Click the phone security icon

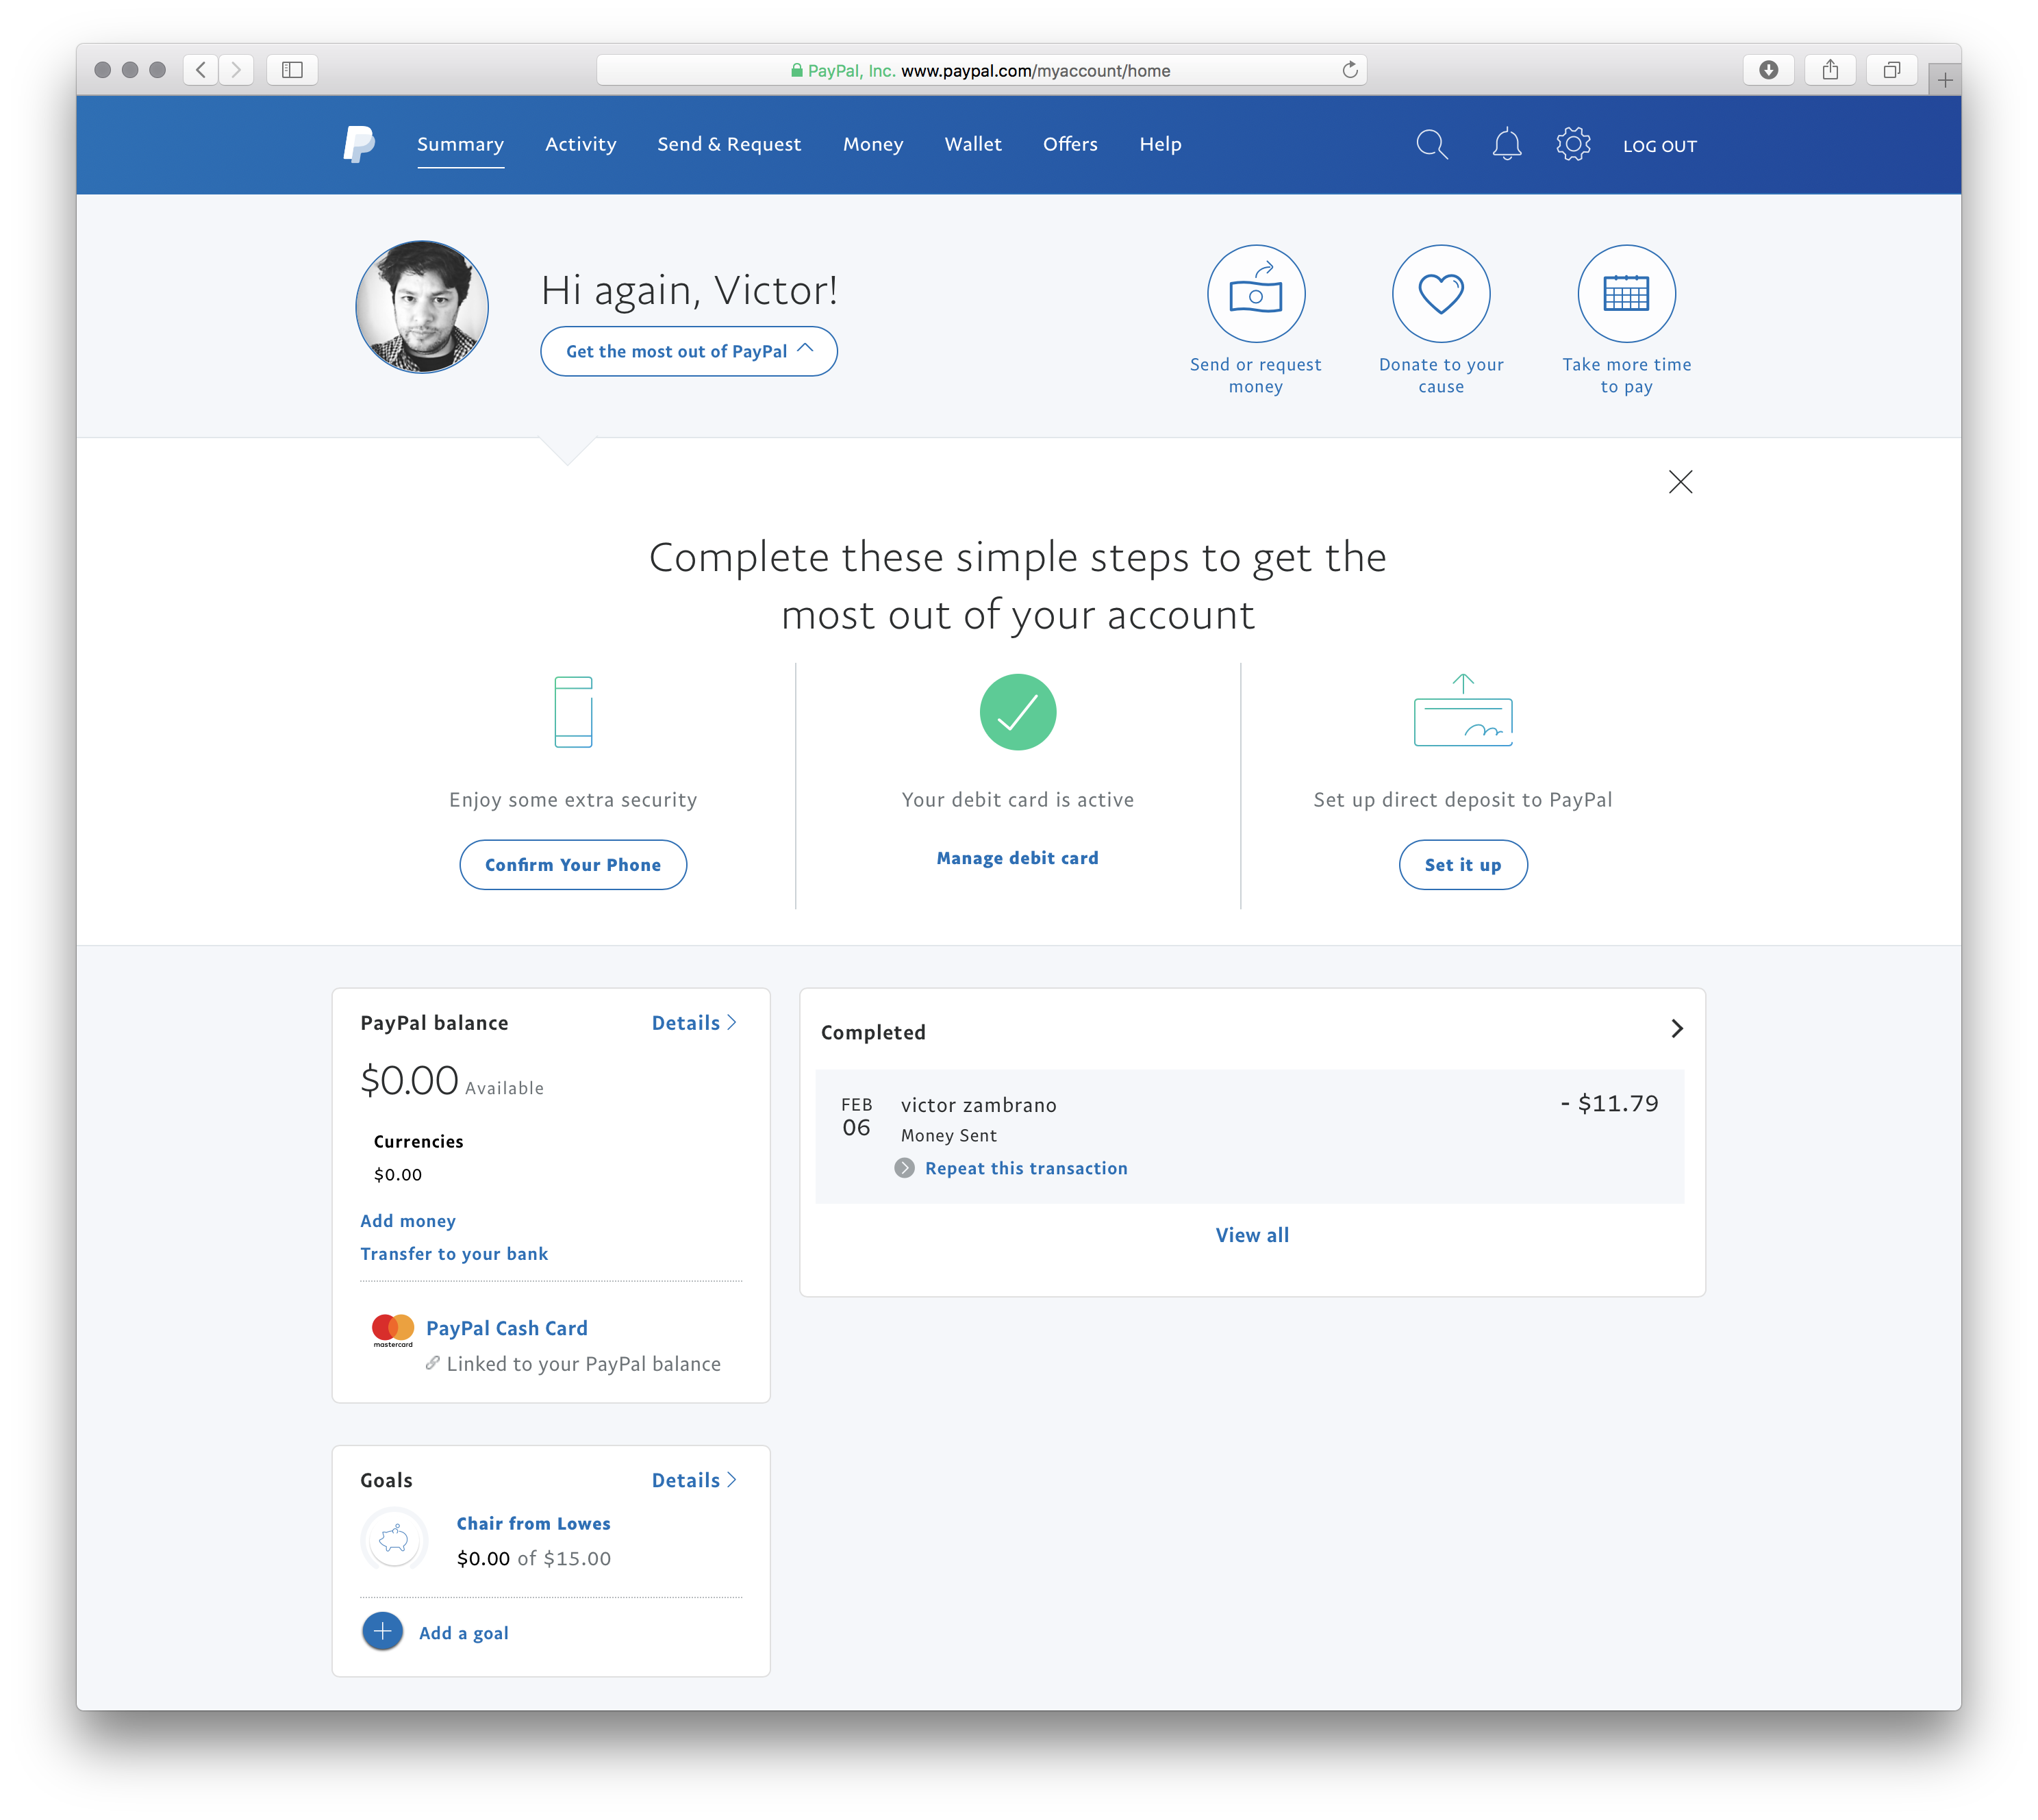click(x=573, y=712)
